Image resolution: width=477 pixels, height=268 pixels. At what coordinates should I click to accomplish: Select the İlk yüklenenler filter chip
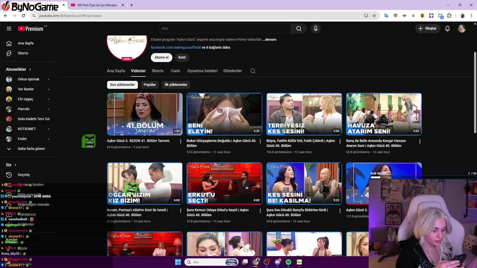(x=176, y=85)
